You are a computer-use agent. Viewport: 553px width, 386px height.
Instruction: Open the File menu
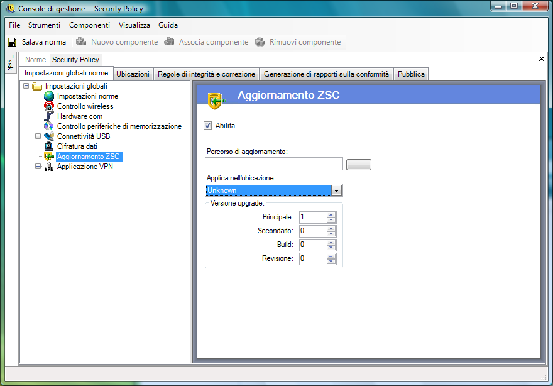[14, 25]
